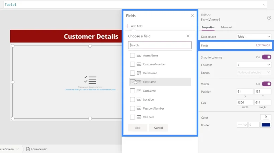This screenshot has width=274, height=153.
Task: Switch to the Properties tab
Action: (x=208, y=27)
